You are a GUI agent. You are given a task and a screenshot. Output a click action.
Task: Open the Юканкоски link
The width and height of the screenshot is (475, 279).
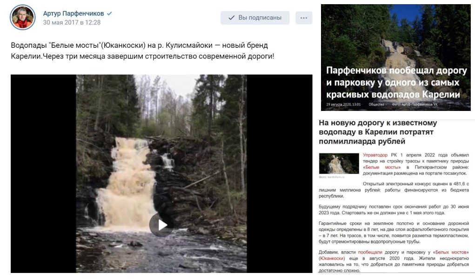pos(332,258)
